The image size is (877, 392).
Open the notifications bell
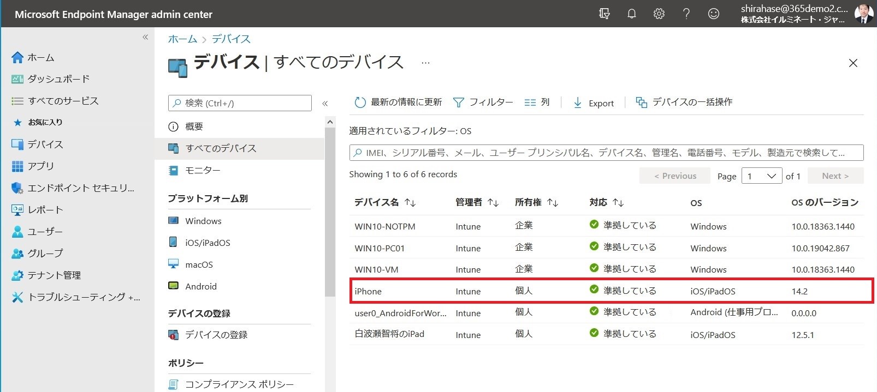(x=632, y=14)
